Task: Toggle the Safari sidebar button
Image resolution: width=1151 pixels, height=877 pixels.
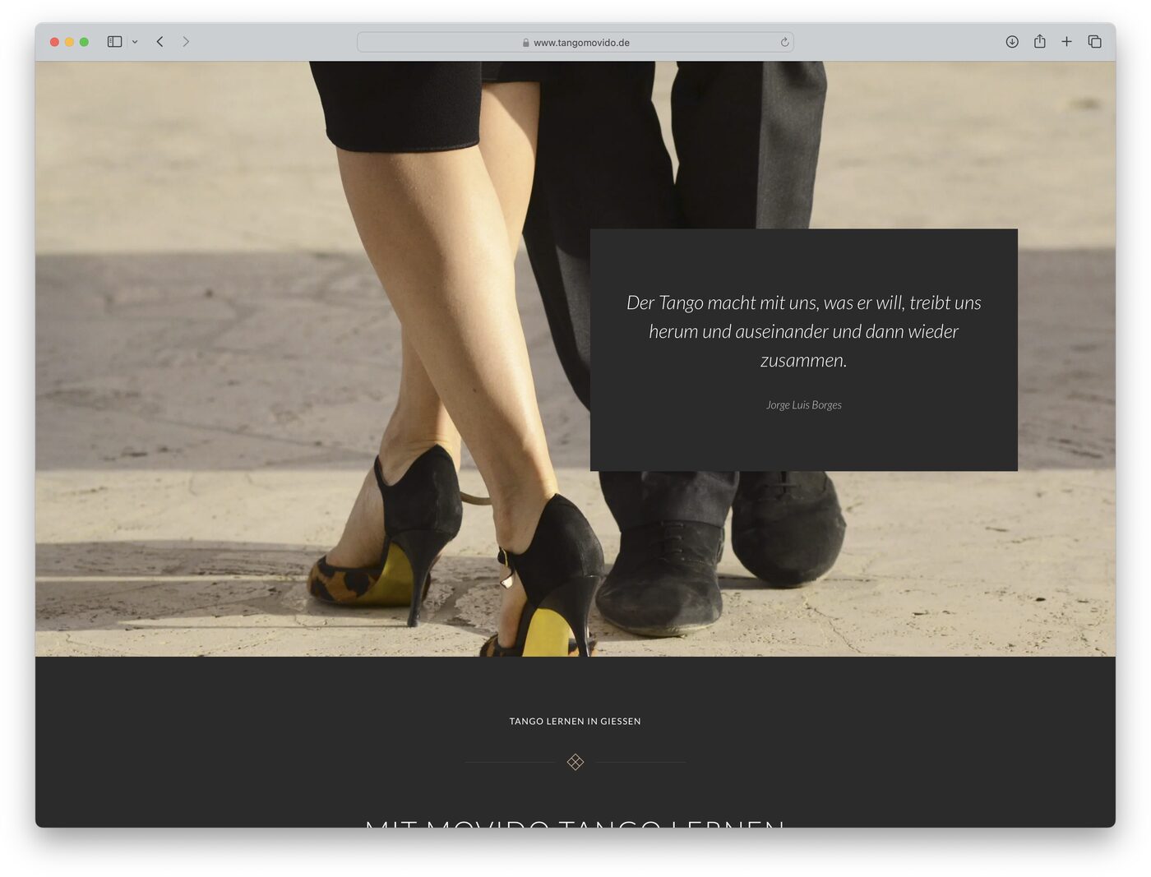Action: 114,42
